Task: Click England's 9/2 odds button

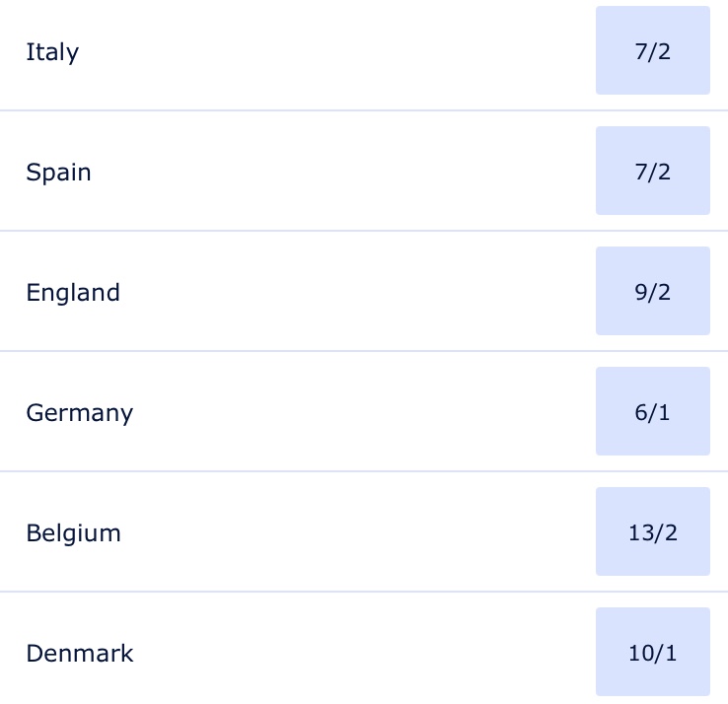Action: click(652, 292)
